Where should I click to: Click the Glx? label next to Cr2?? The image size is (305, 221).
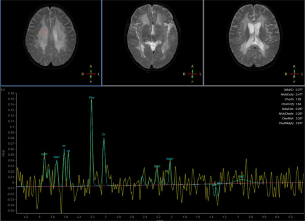(x=57, y=157)
